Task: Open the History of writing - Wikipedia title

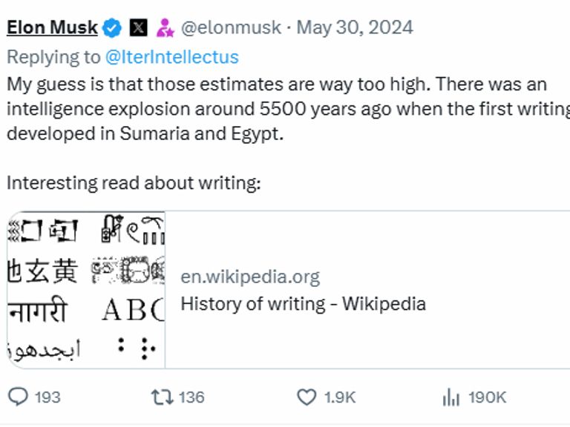Action: (x=303, y=304)
